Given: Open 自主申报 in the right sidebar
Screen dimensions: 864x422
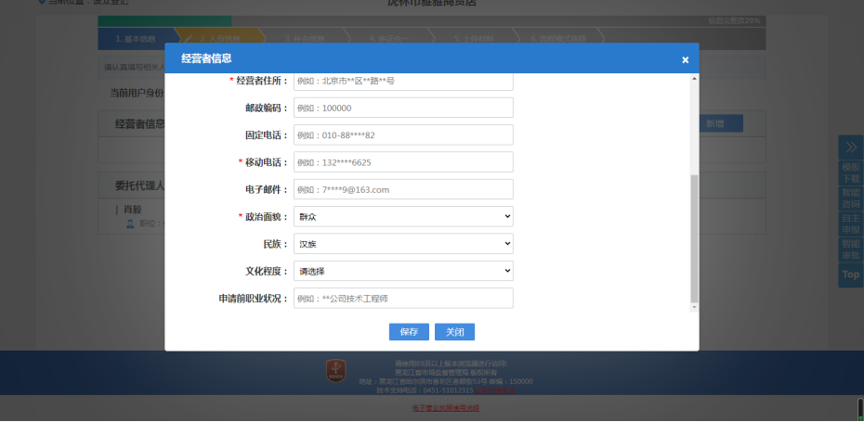Looking at the screenshot, I should point(851,224).
